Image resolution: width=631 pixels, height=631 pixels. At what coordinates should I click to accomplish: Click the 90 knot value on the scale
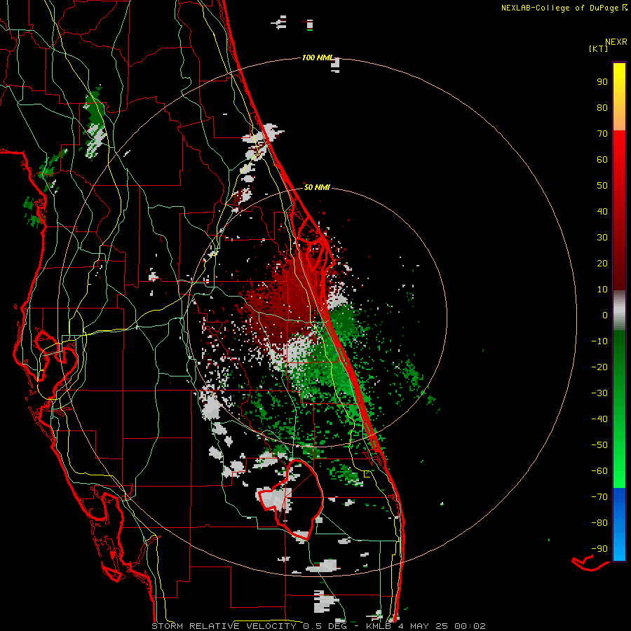[602, 82]
